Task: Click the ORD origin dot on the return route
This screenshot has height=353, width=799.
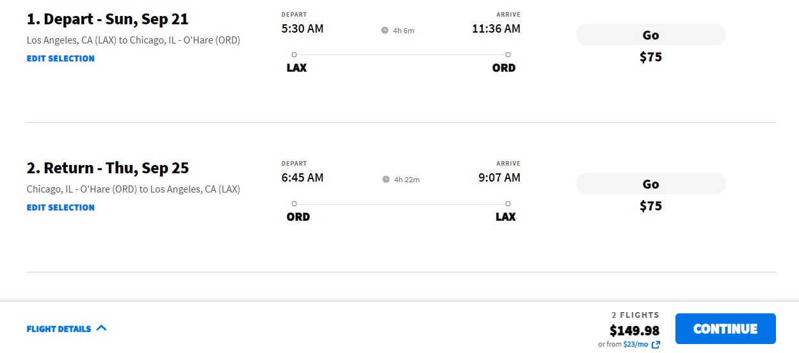Action: pos(294,204)
